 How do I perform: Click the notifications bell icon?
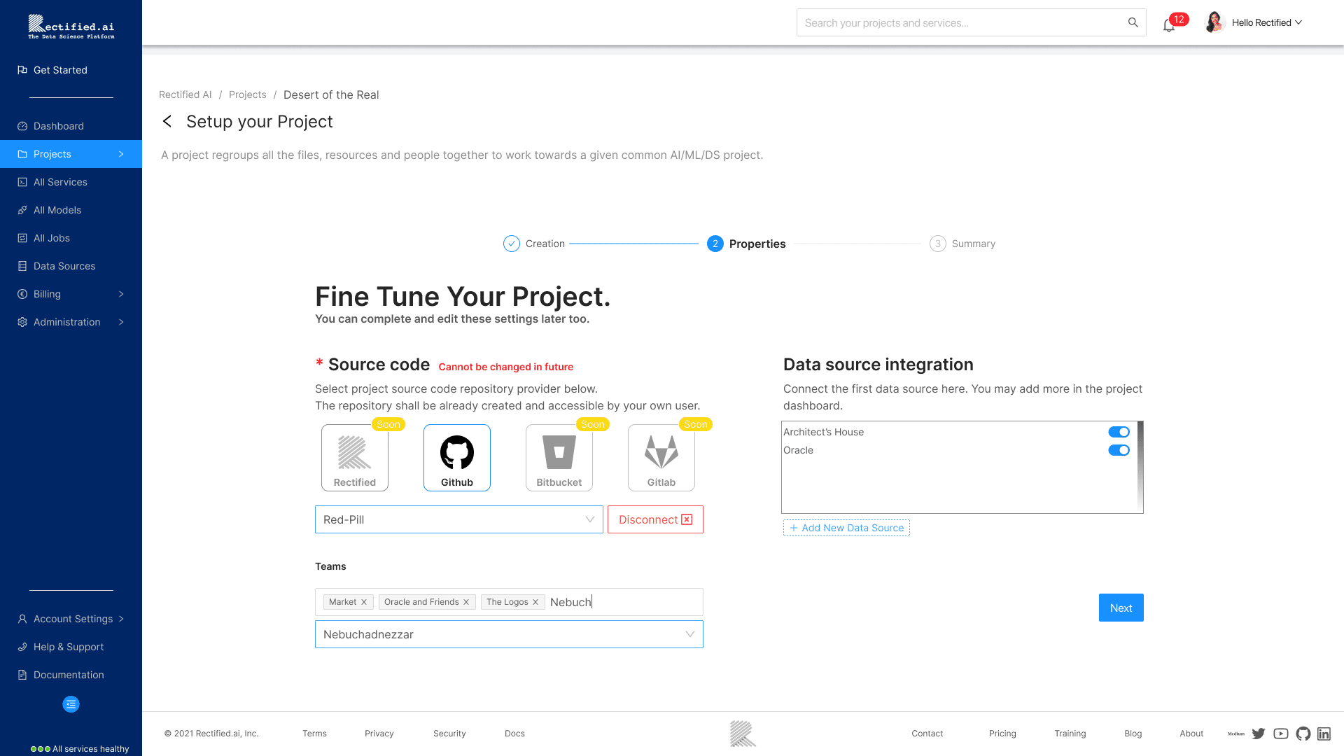pos(1168,26)
